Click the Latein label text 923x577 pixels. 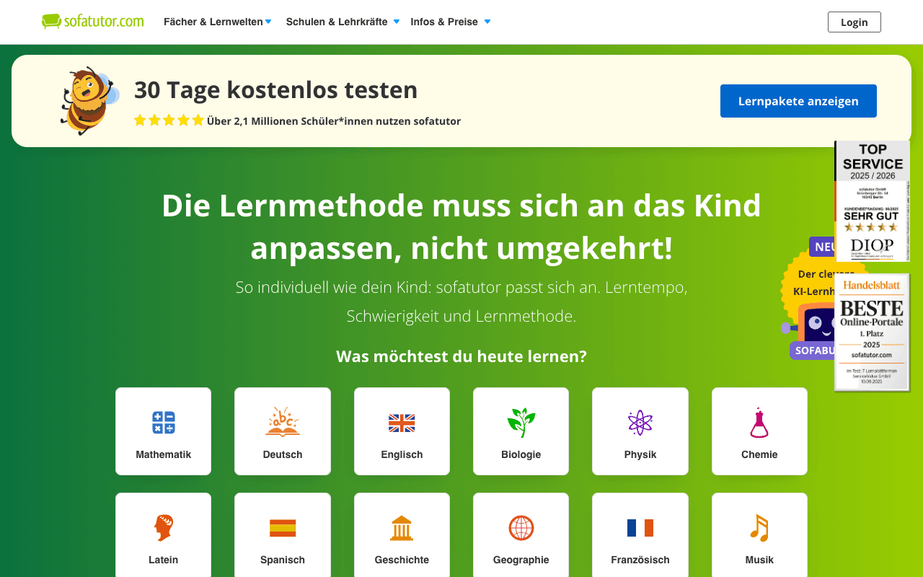pyautogui.click(x=164, y=560)
